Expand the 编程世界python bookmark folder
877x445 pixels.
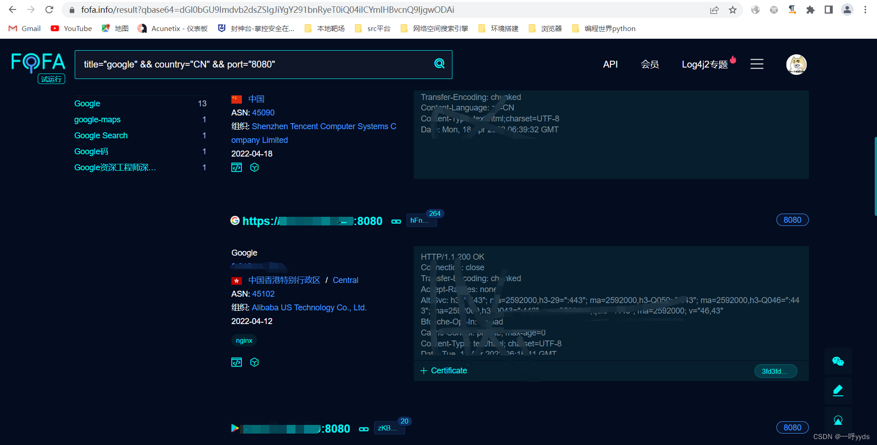604,28
